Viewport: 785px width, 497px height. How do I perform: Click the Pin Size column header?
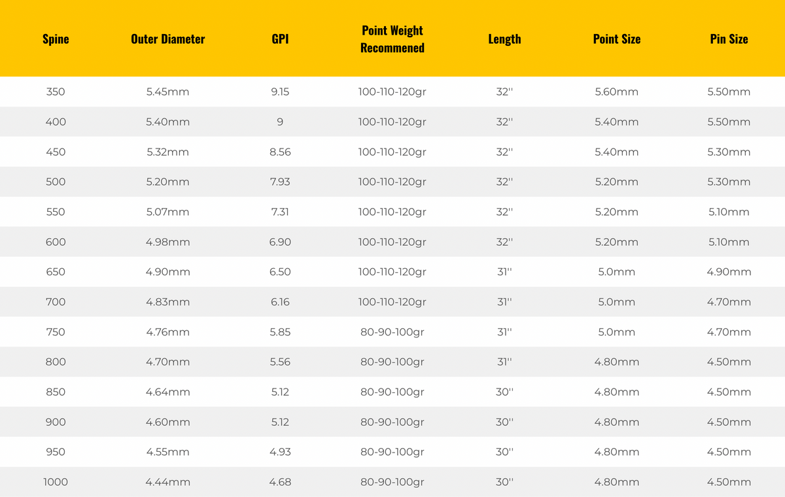729,39
